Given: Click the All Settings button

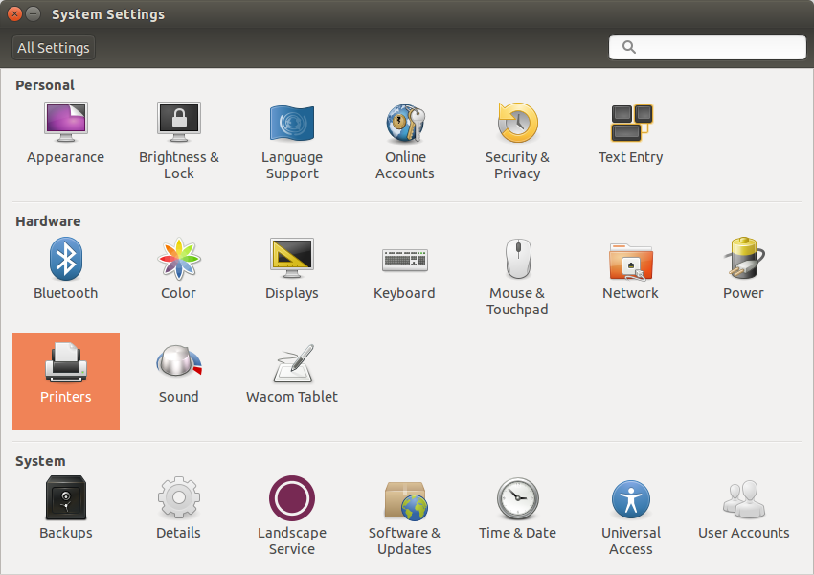Looking at the screenshot, I should 54,48.
